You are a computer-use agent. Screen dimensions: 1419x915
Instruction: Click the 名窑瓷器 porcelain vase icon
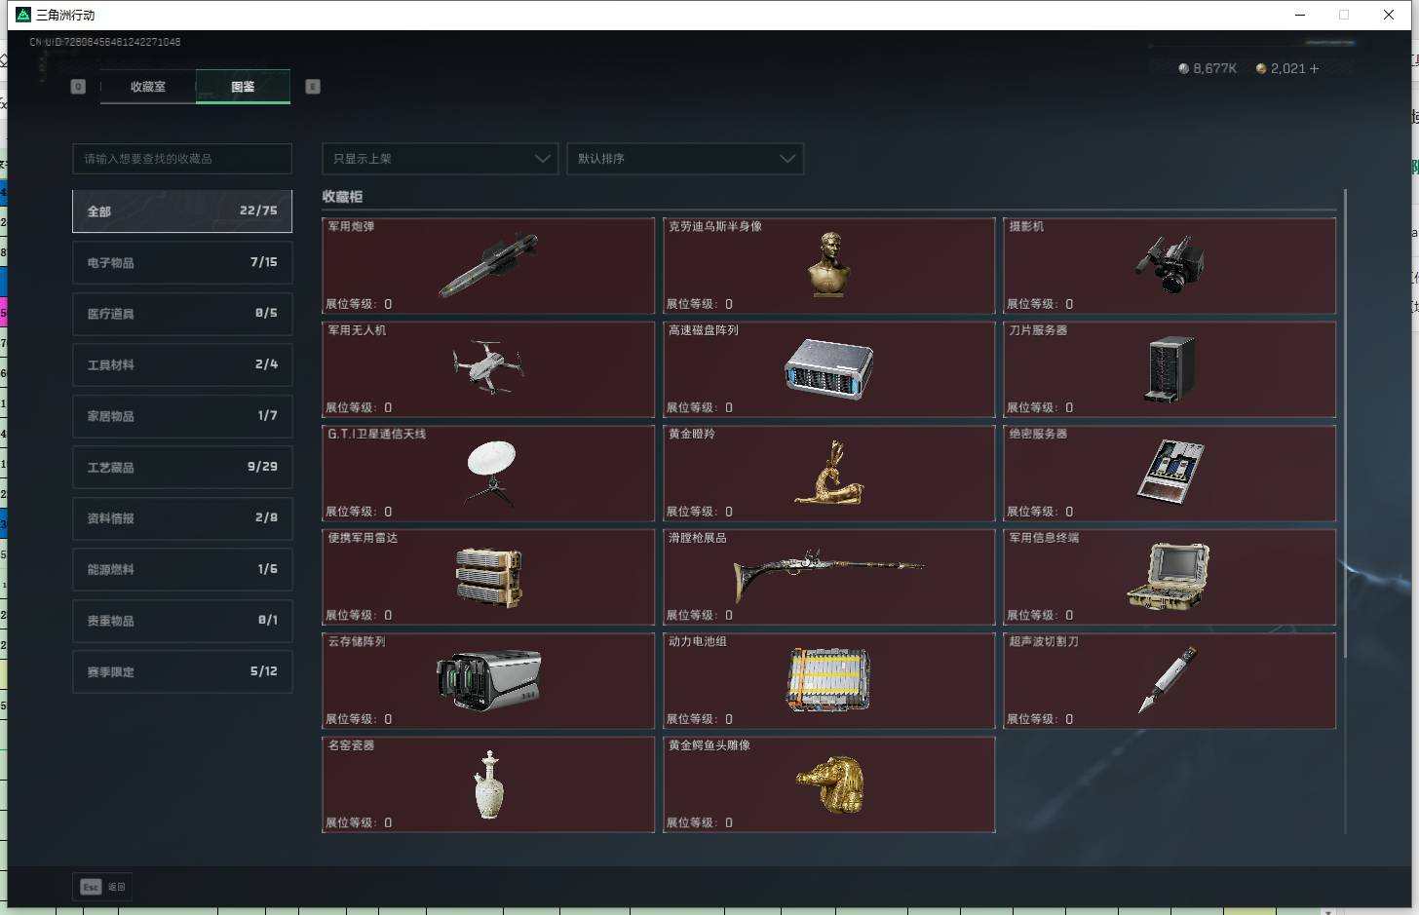(x=488, y=784)
